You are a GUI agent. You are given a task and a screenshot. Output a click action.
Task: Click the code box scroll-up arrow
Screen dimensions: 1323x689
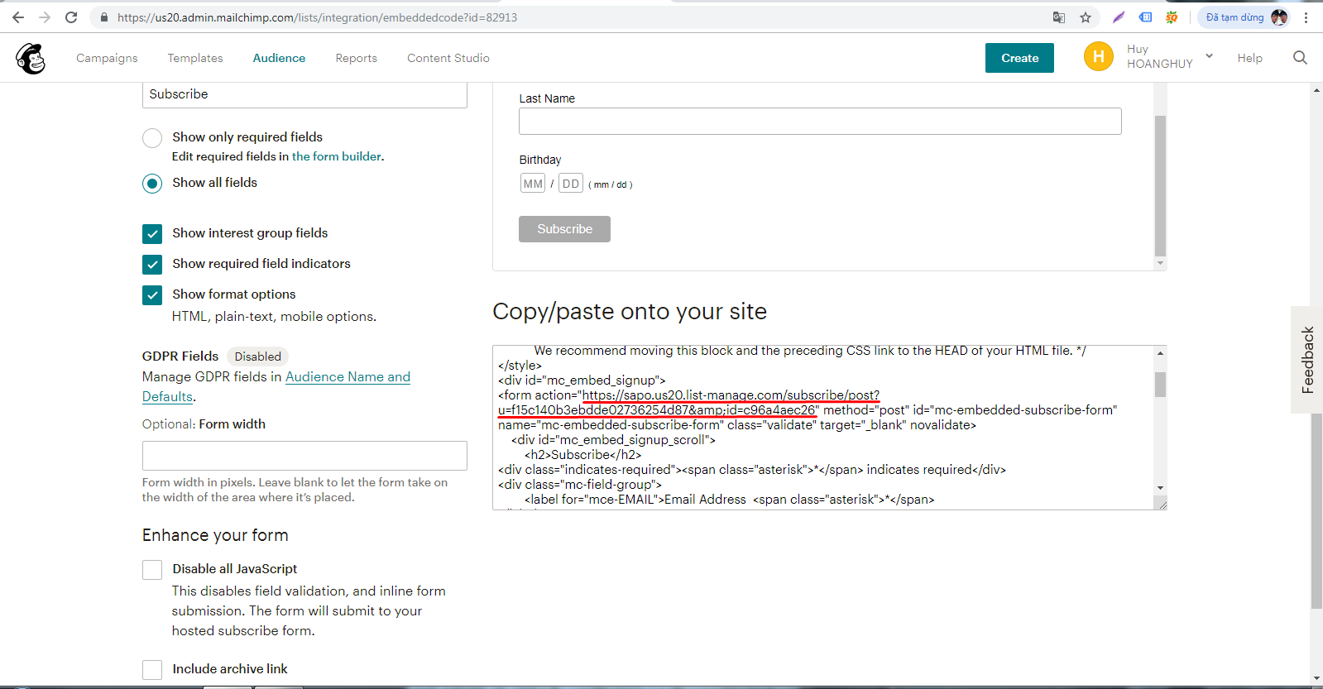(x=1161, y=353)
